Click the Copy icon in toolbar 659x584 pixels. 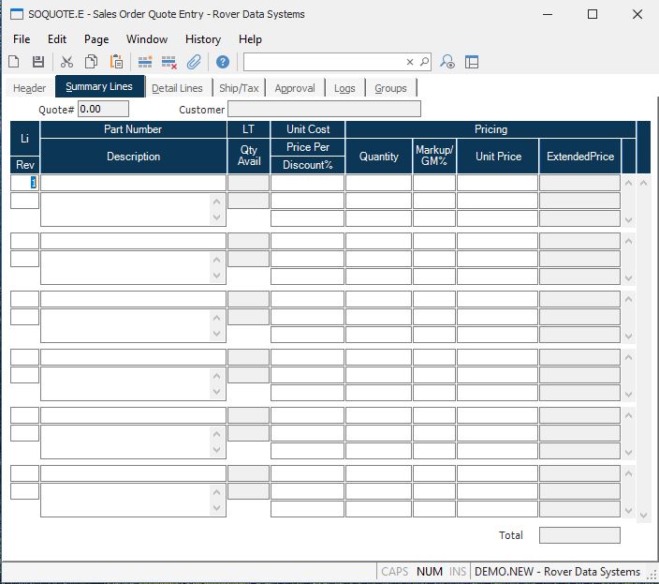(92, 62)
